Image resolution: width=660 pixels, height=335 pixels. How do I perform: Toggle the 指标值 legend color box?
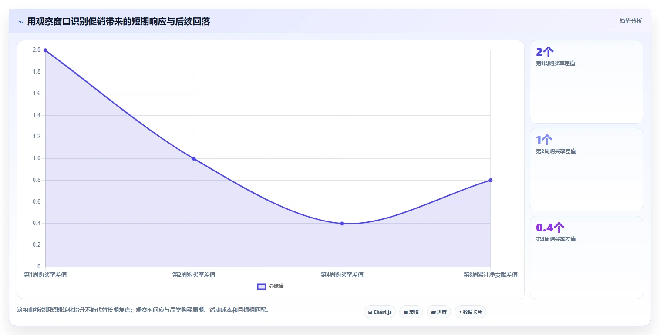point(262,286)
